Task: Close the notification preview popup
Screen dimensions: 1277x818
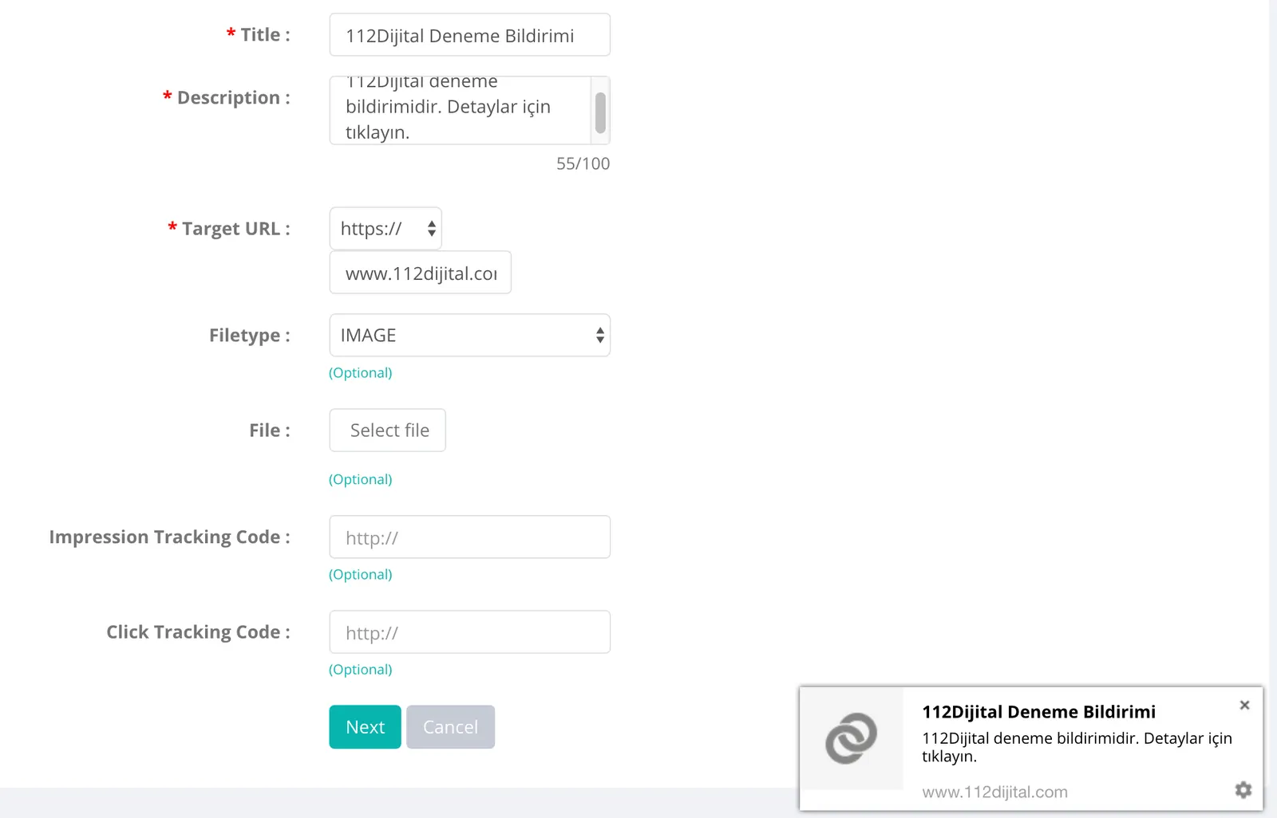Action: click(x=1244, y=705)
